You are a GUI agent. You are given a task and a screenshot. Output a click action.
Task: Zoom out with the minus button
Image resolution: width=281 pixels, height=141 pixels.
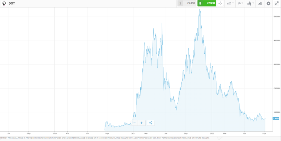tap(135, 123)
